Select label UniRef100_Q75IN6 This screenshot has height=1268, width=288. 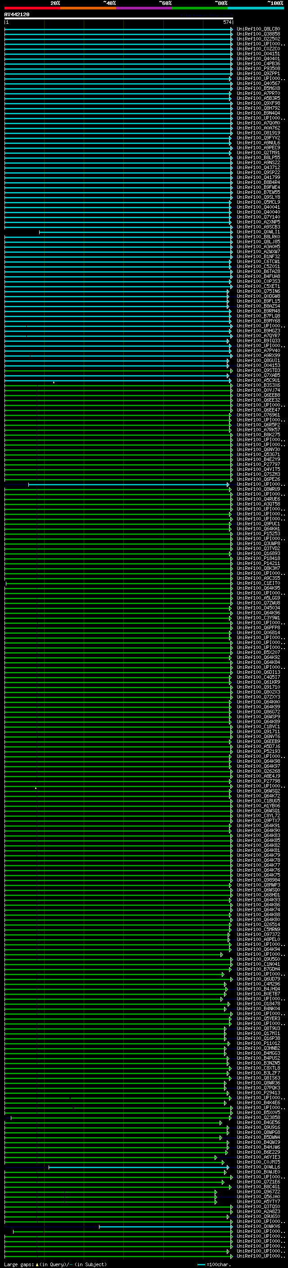pos(258,291)
